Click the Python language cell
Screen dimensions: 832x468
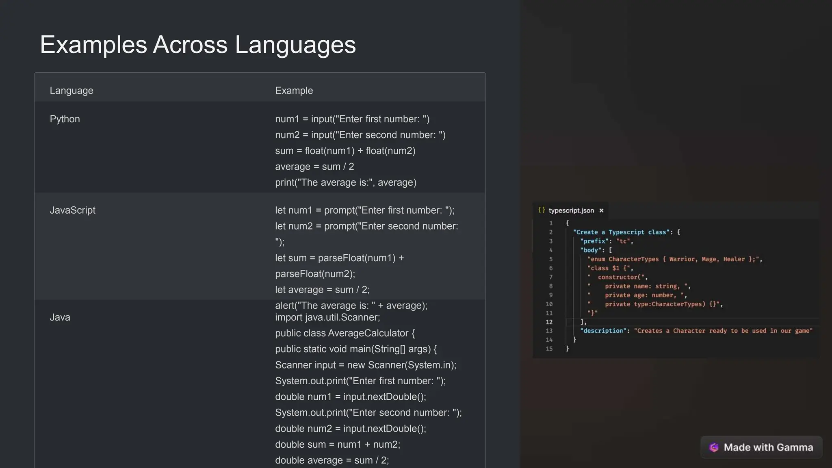click(x=65, y=119)
